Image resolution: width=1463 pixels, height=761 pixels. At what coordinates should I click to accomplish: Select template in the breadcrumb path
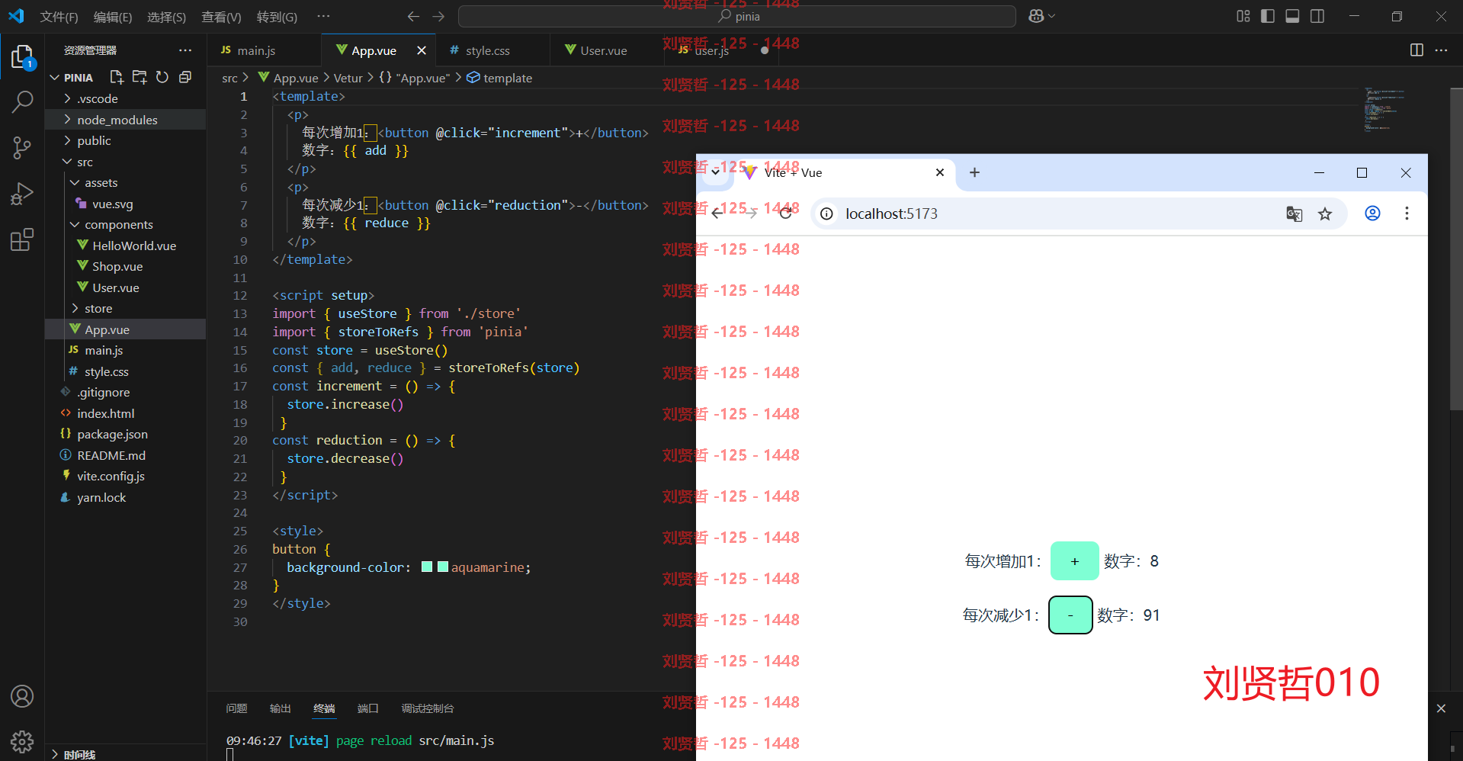508,78
